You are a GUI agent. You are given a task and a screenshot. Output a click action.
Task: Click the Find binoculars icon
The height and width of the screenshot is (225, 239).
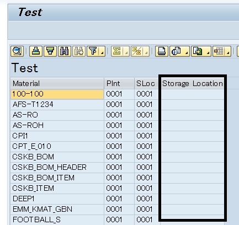coord(65,51)
